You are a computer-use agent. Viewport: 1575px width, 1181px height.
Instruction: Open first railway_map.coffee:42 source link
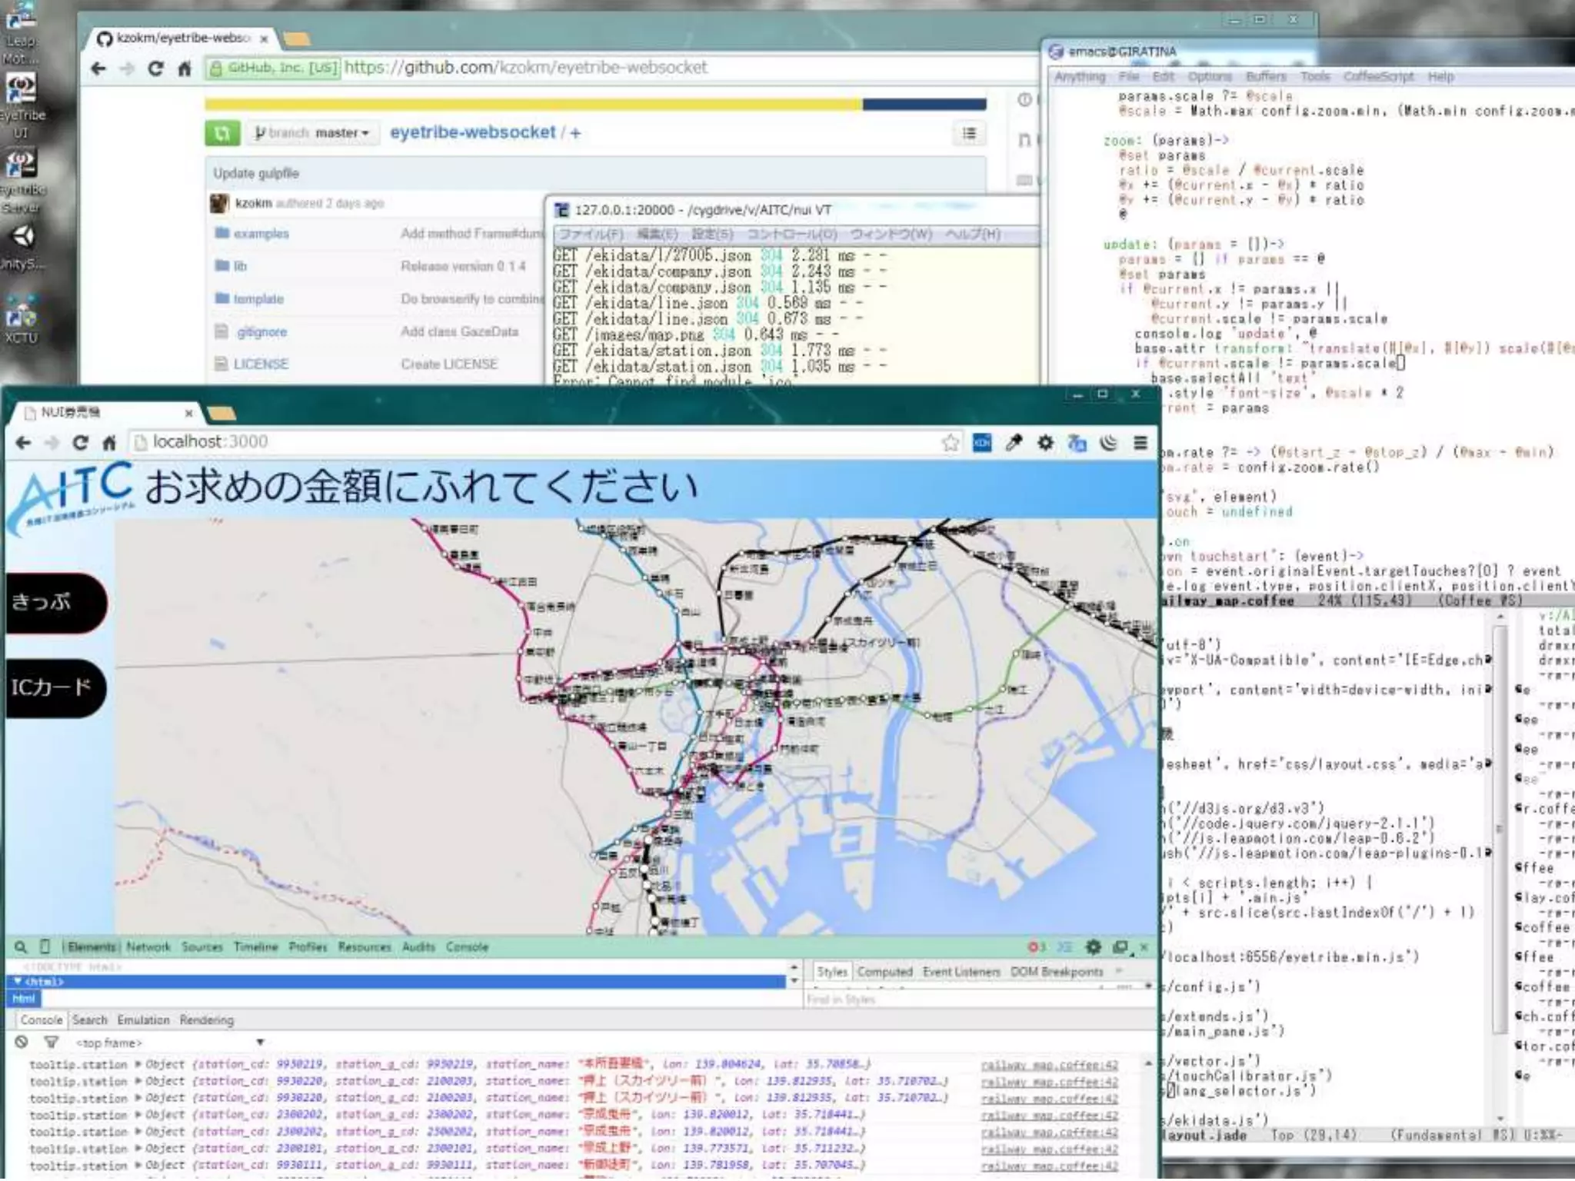pos(1049,1064)
